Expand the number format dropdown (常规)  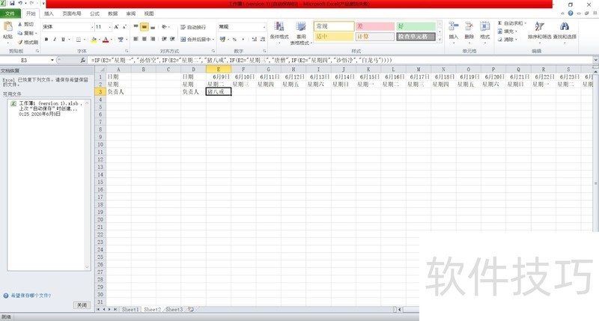264,27
